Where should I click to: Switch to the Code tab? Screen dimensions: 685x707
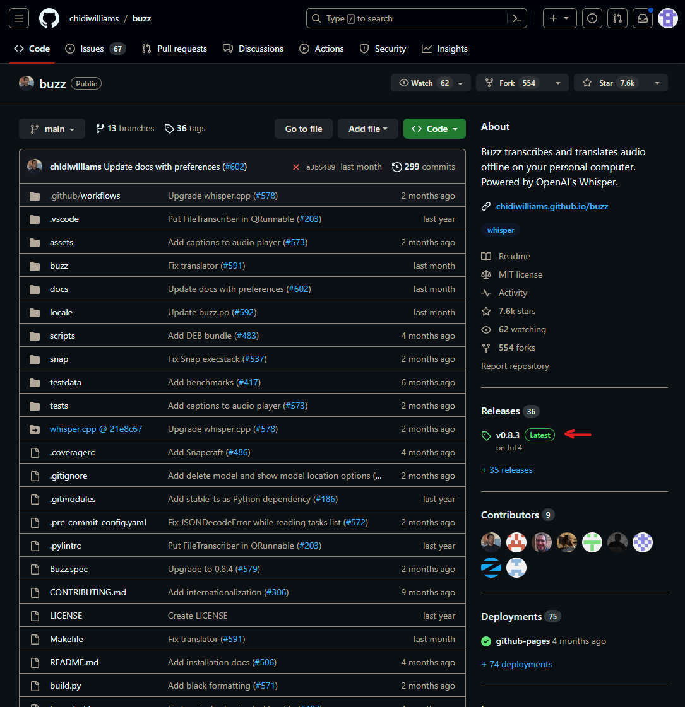point(32,49)
